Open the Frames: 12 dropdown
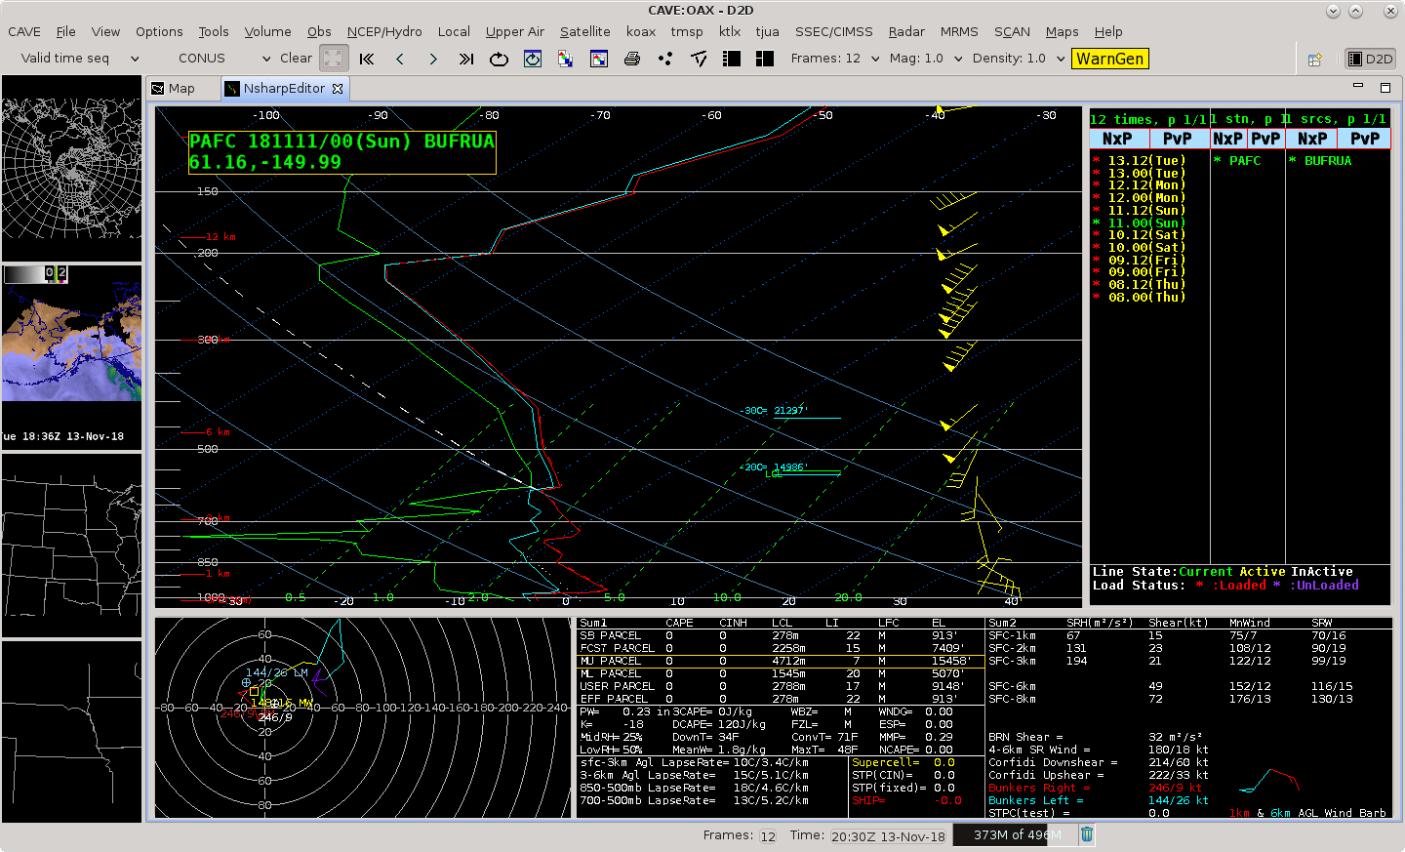Viewport: 1405px width, 852px height. [x=834, y=59]
